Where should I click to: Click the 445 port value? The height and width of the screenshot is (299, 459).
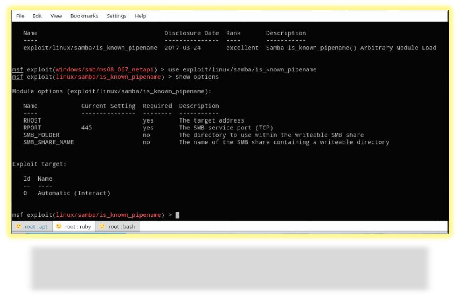[x=86, y=128]
